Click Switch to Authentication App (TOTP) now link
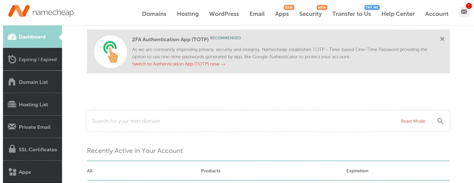The height and width of the screenshot is (183, 474). (179, 64)
